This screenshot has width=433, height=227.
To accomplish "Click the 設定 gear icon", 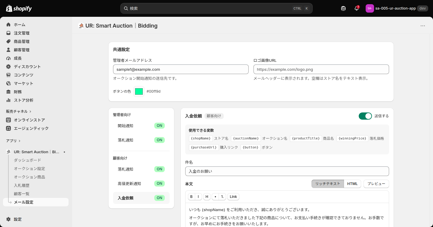I will pos(8,219).
